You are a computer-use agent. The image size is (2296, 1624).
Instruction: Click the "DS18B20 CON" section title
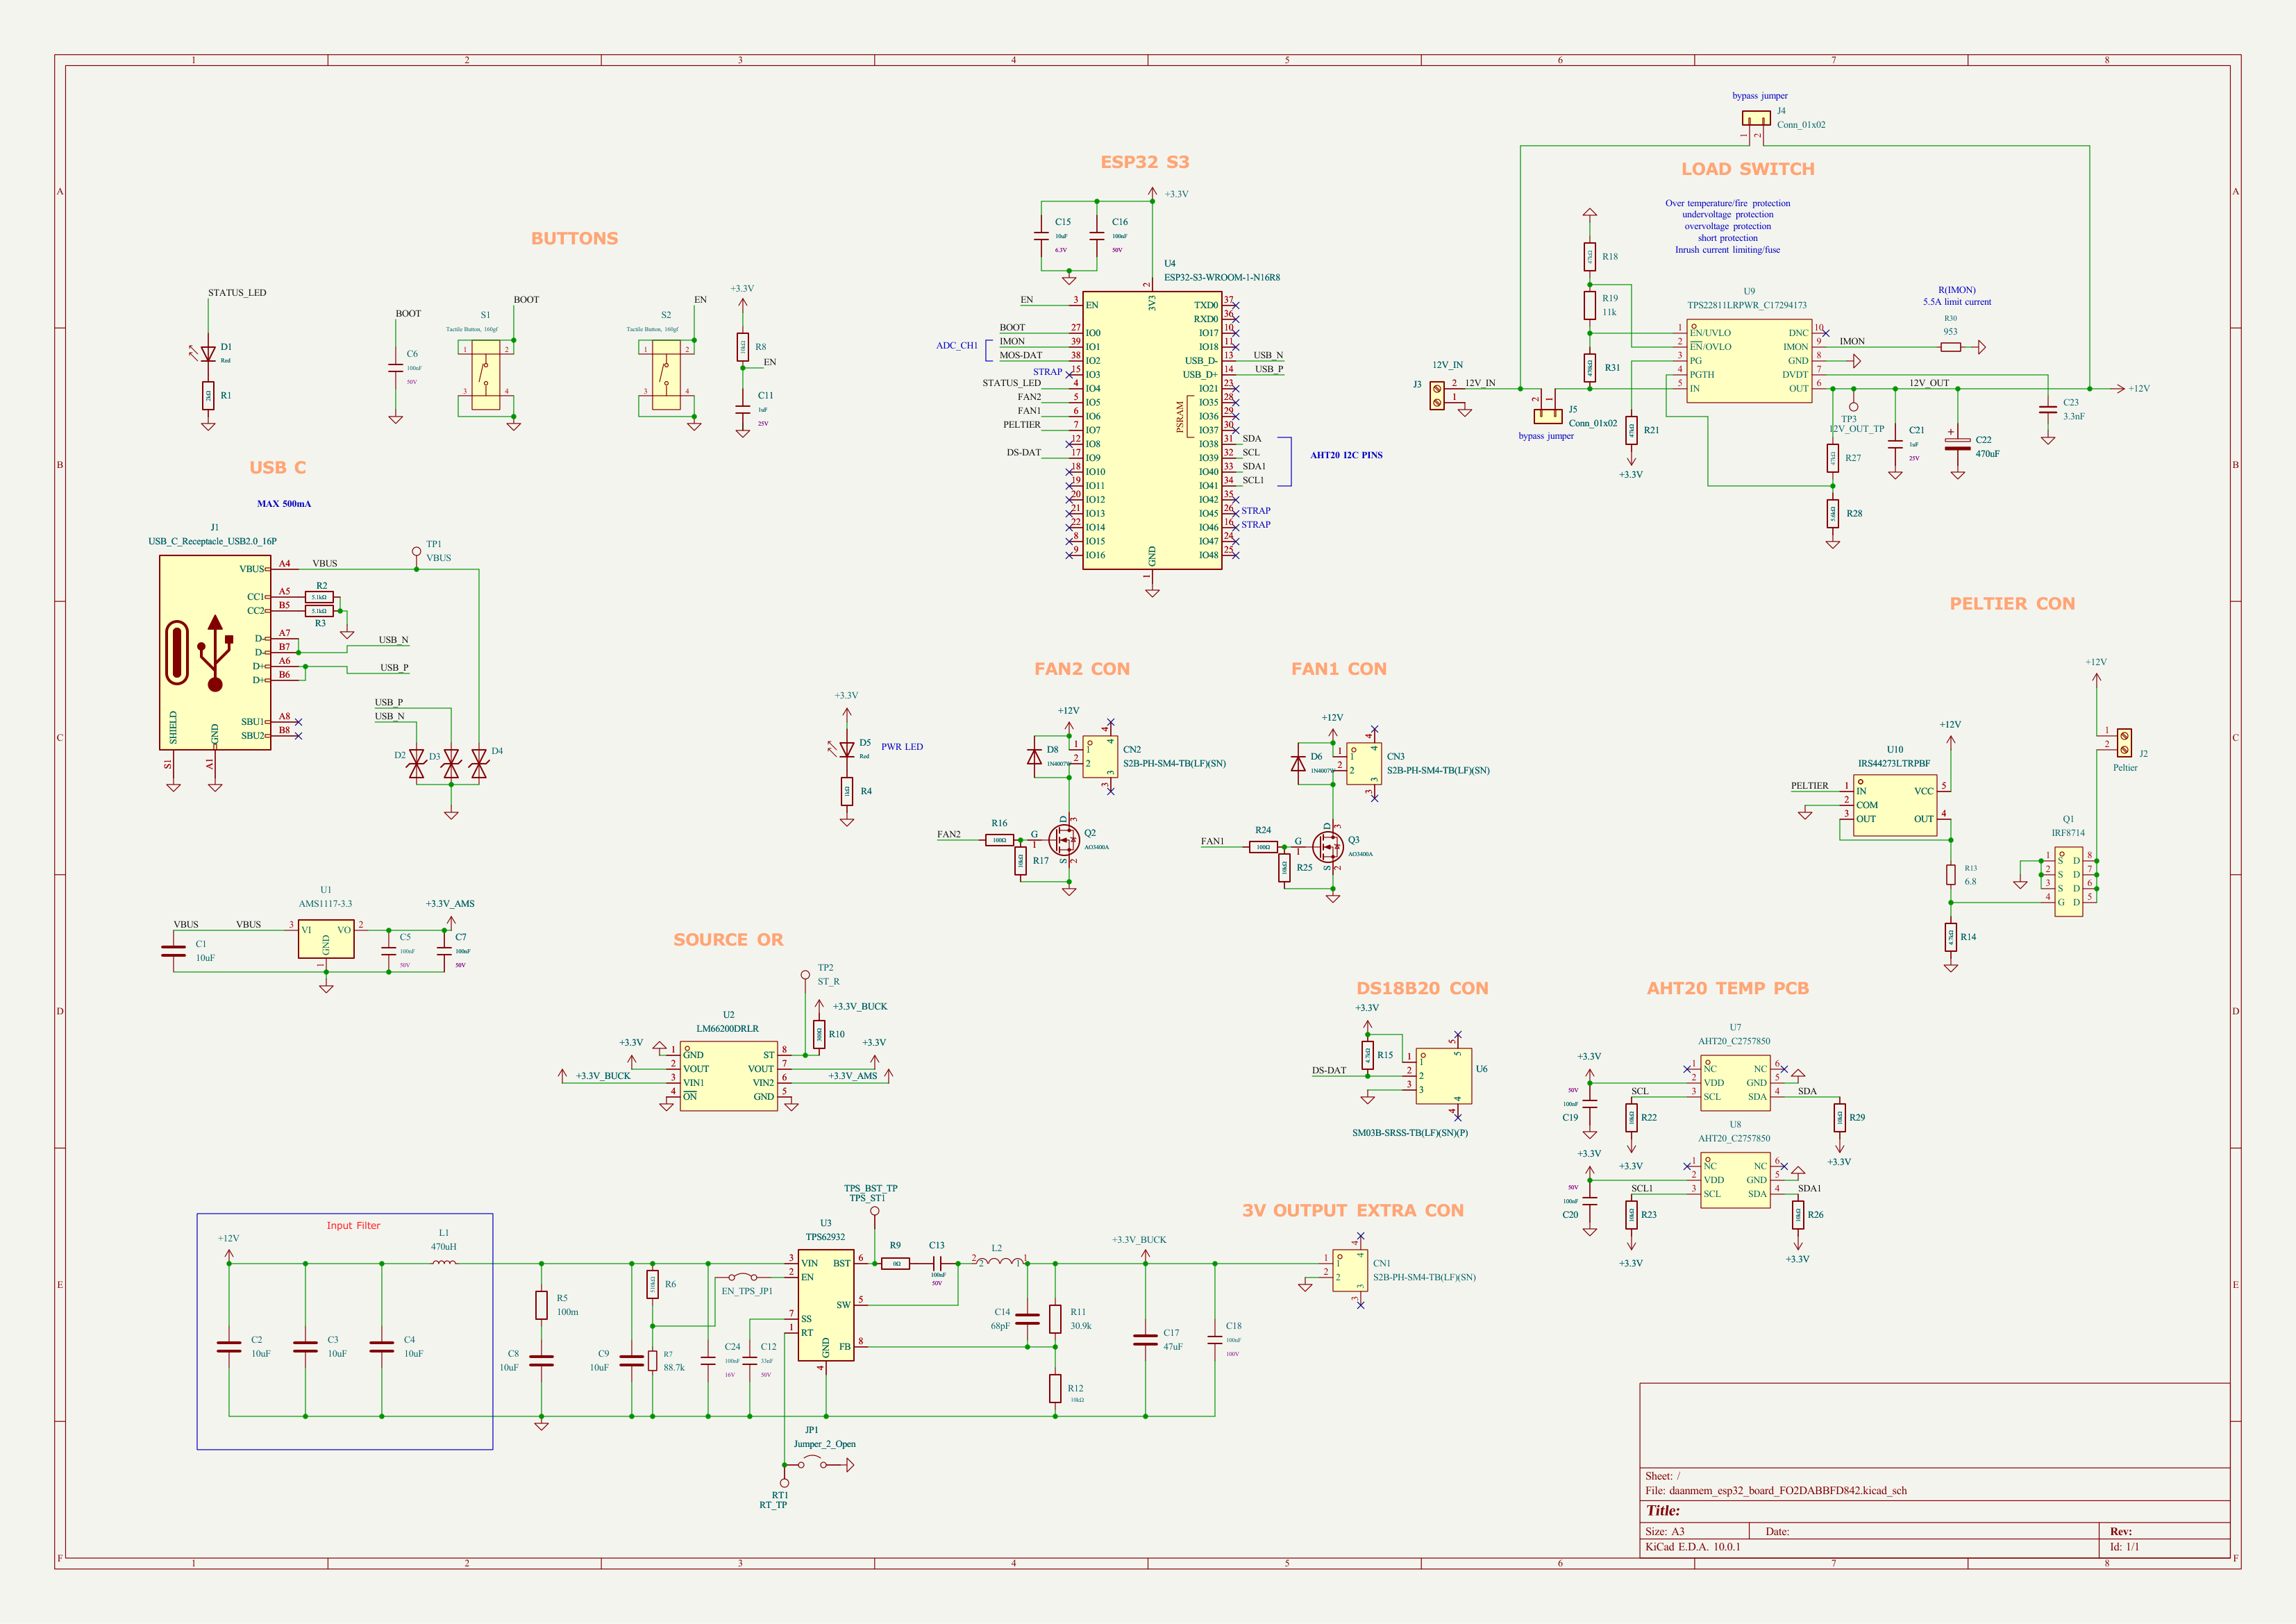tap(1422, 988)
